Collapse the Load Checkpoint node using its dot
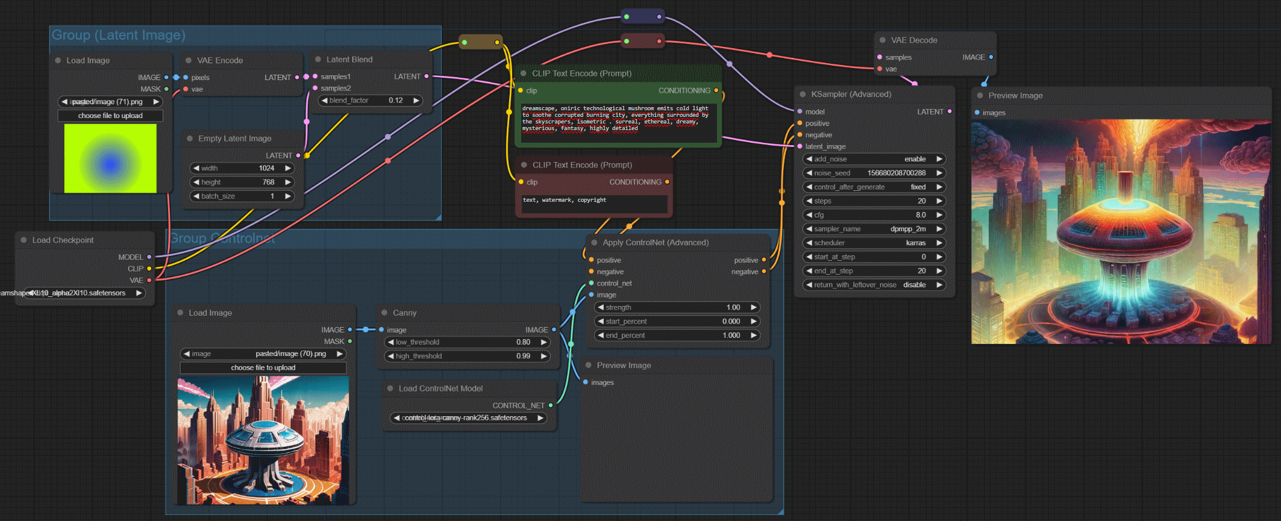 (24, 240)
